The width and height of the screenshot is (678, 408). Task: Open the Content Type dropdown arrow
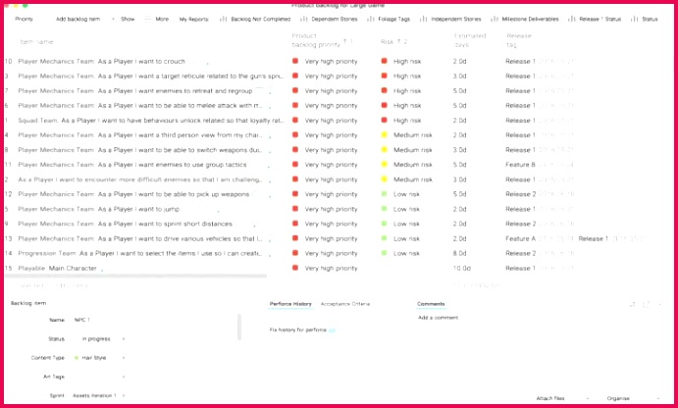coord(124,358)
